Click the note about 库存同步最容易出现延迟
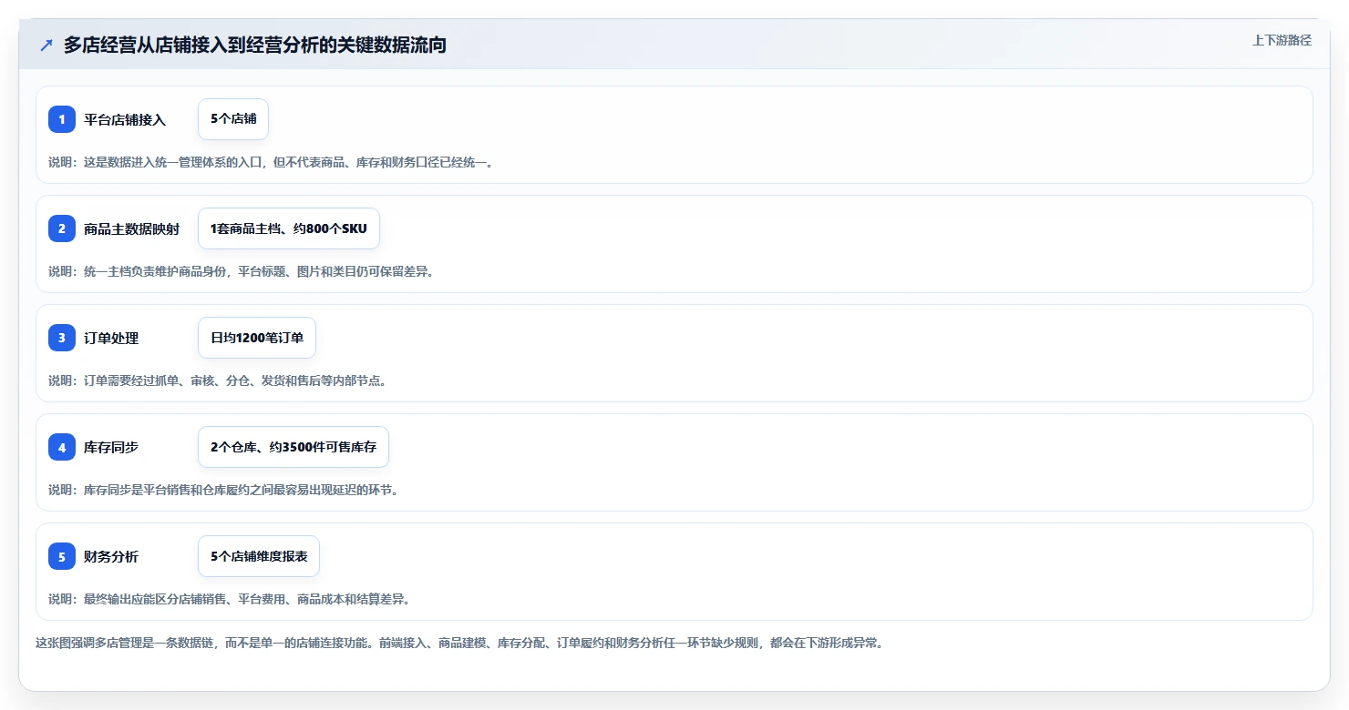The height and width of the screenshot is (710, 1349). [223, 490]
